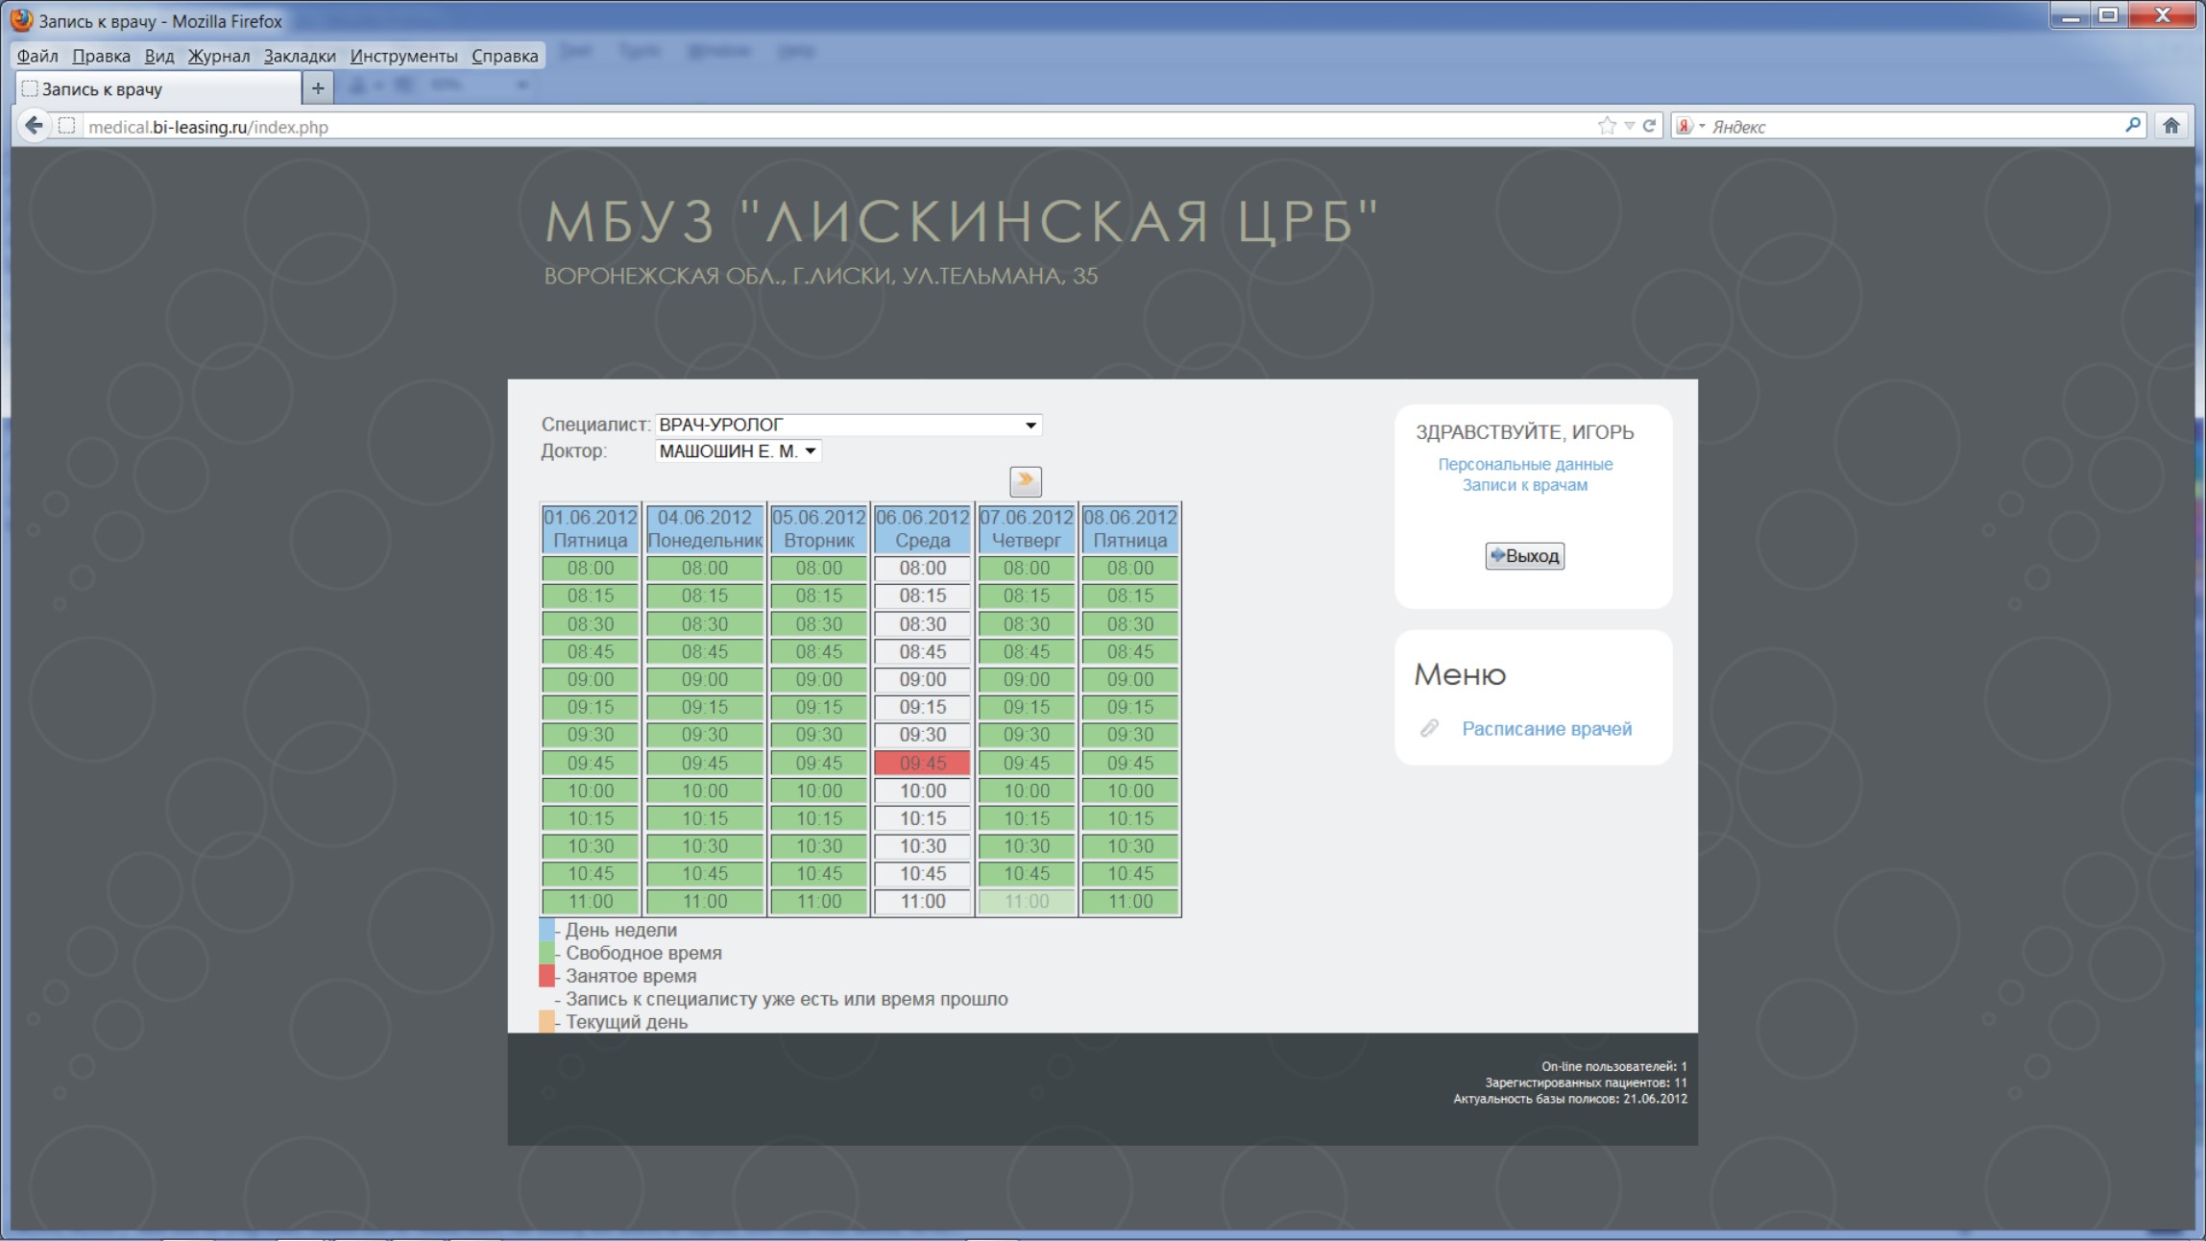
Task: Open a new tab with the plus button
Action: 318,88
